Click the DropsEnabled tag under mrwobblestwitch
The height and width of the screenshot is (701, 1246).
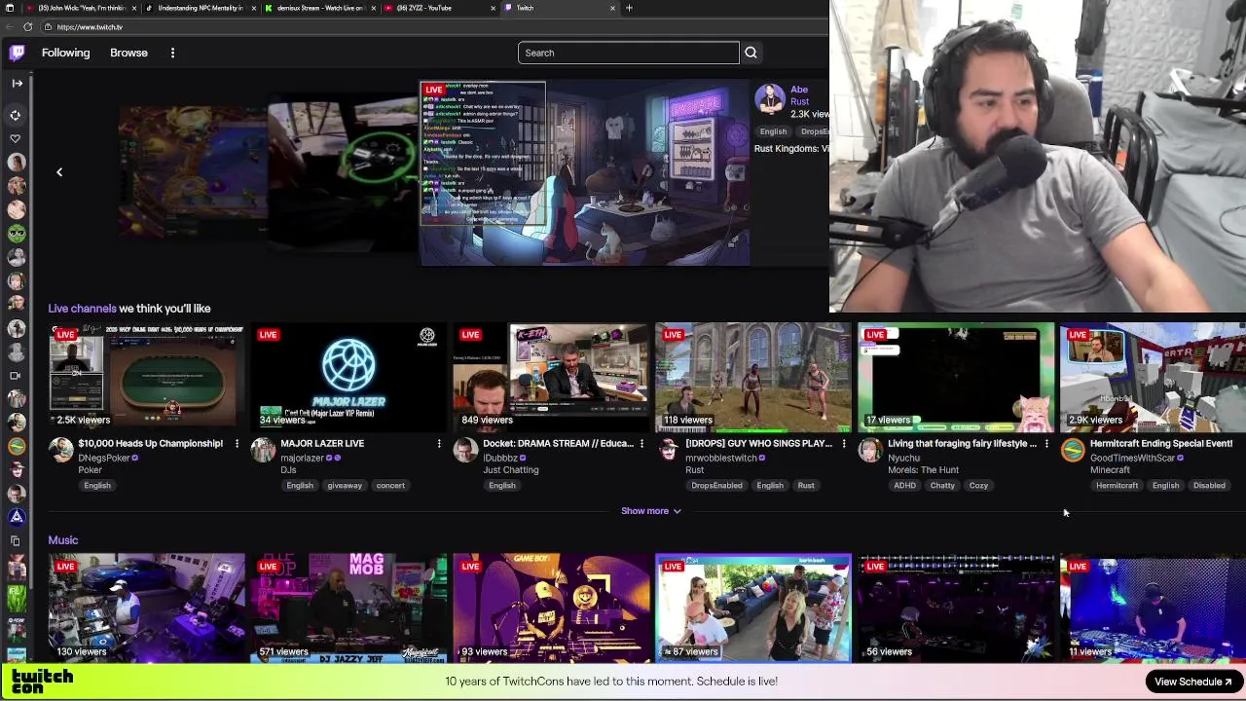(716, 486)
